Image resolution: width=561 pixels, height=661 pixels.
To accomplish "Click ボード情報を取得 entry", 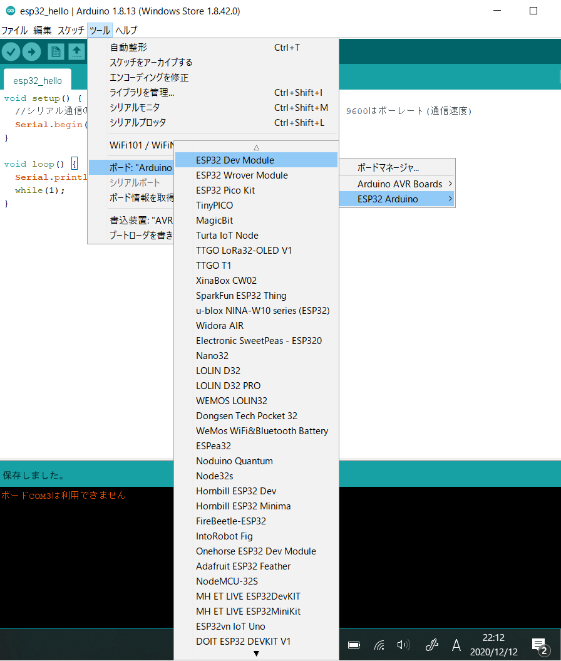I will pyautogui.click(x=131, y=197).
